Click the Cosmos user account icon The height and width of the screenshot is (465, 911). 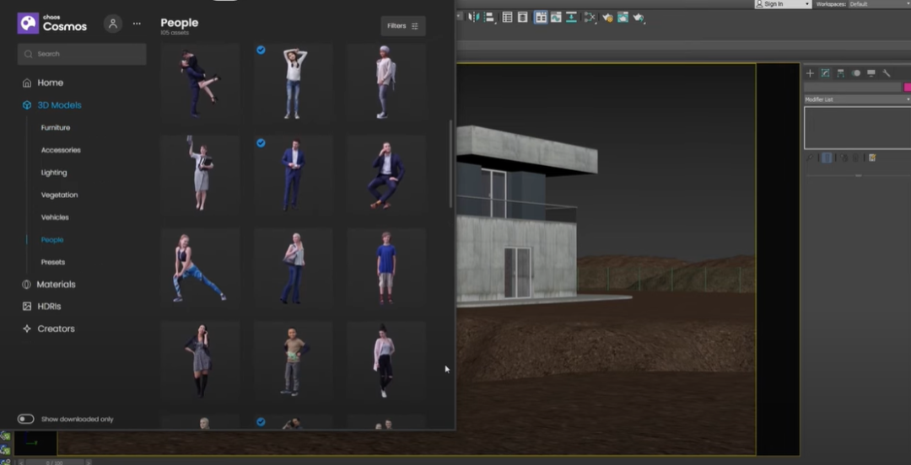[113, 24]
